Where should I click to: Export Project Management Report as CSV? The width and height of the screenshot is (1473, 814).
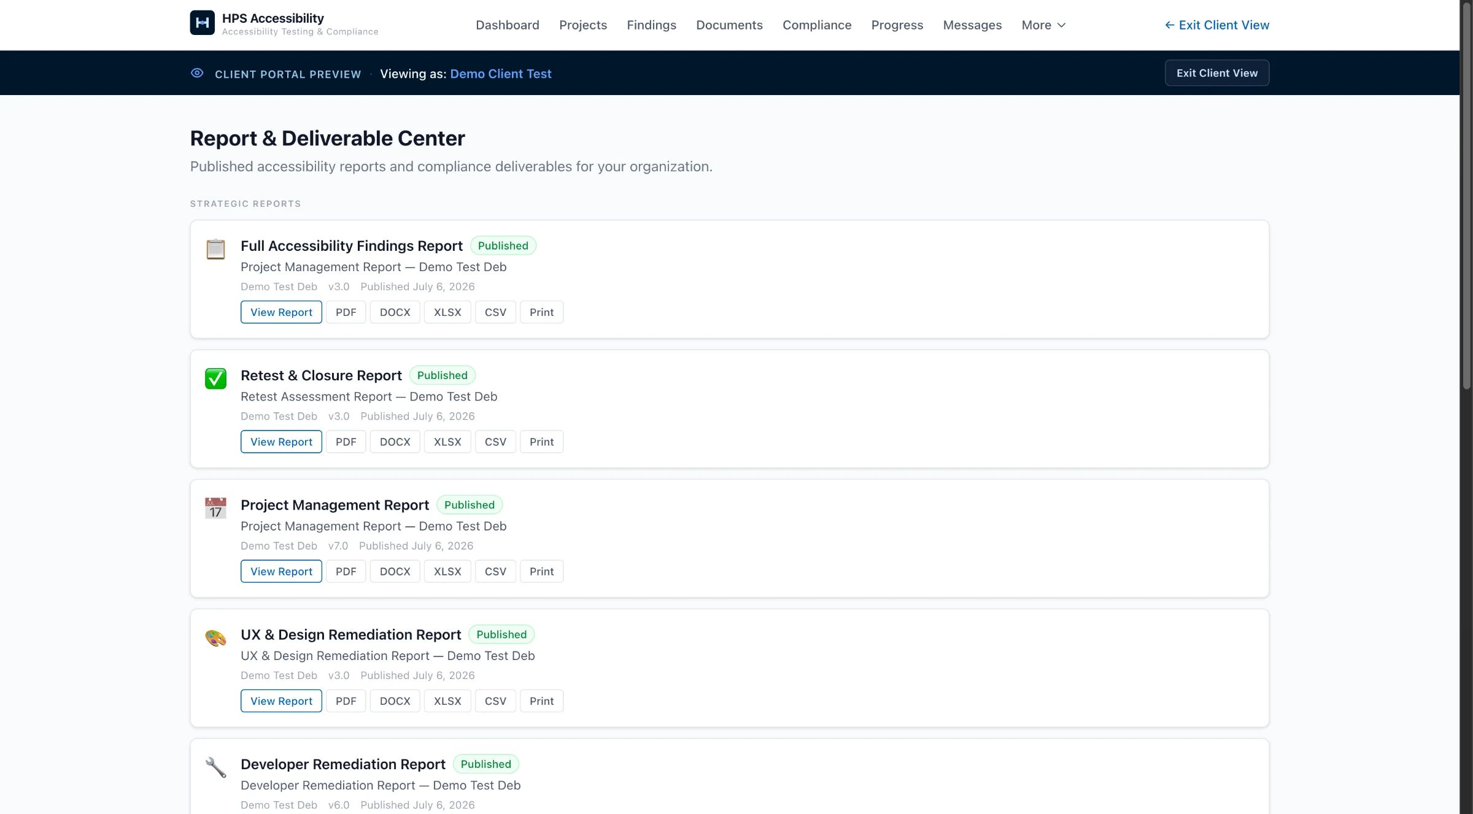tap(495, 571)
